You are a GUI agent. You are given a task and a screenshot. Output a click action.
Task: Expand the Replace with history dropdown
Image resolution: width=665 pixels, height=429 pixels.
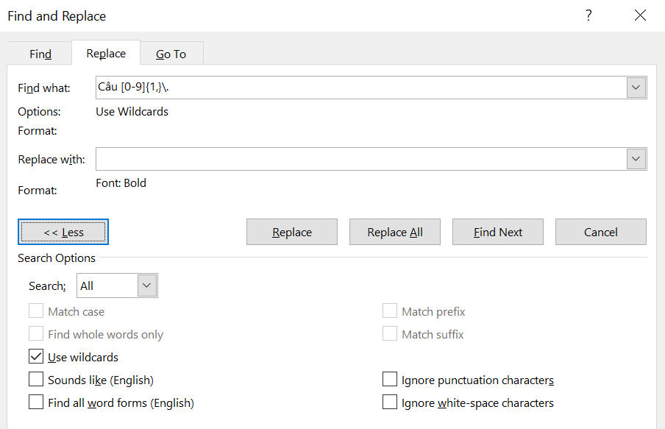coord(636,159)
